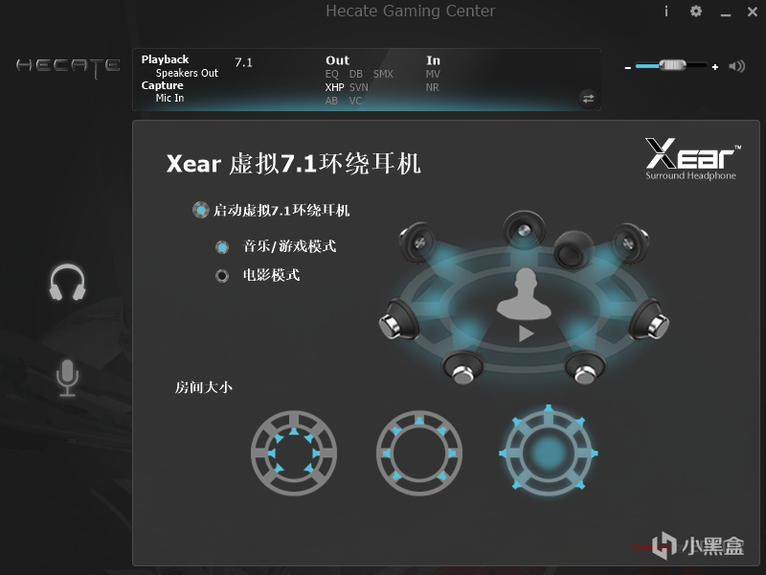The width and height of the screenshot is (766, 575).
Task: Open the headphone settings in sidebar
Action: (67, 282)
